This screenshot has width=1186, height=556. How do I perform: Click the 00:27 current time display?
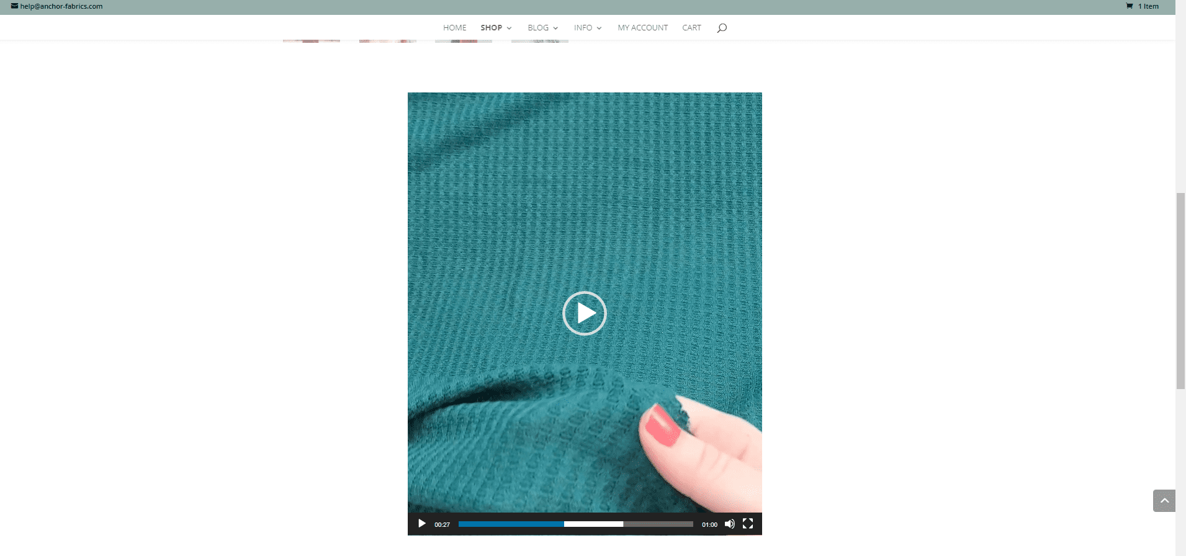[442, 525]
